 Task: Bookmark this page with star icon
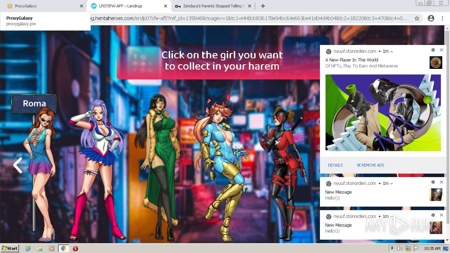417,18
